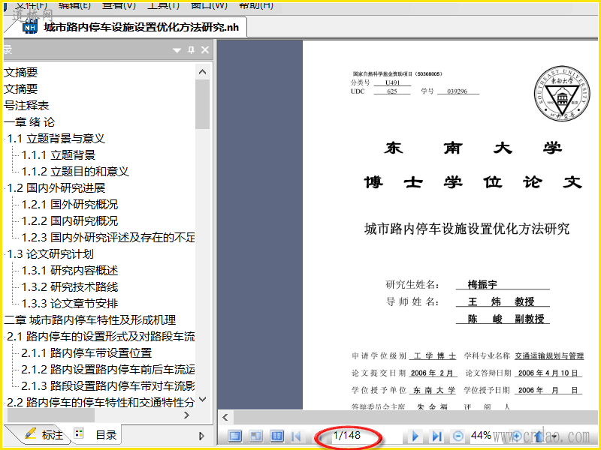
Task: Open outline item 1.3.2 研究技术路线
Action: click(x=69, y=287)
